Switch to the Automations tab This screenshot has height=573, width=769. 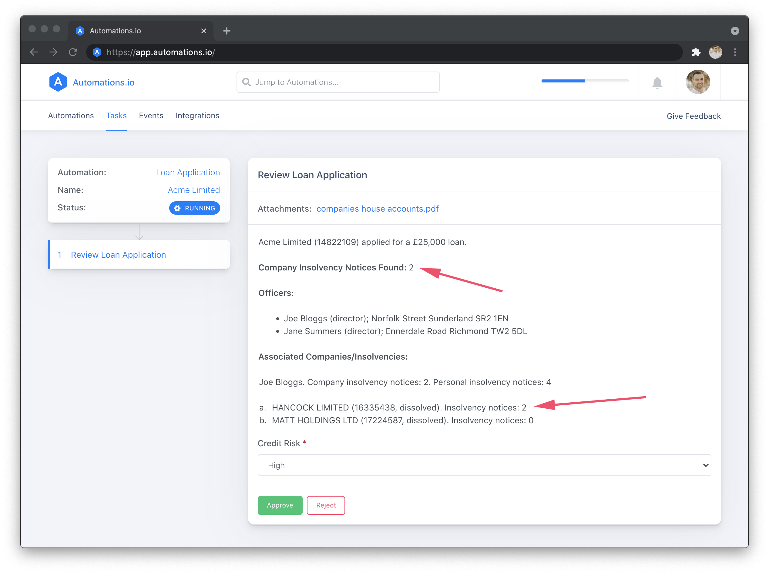(70, 116)
